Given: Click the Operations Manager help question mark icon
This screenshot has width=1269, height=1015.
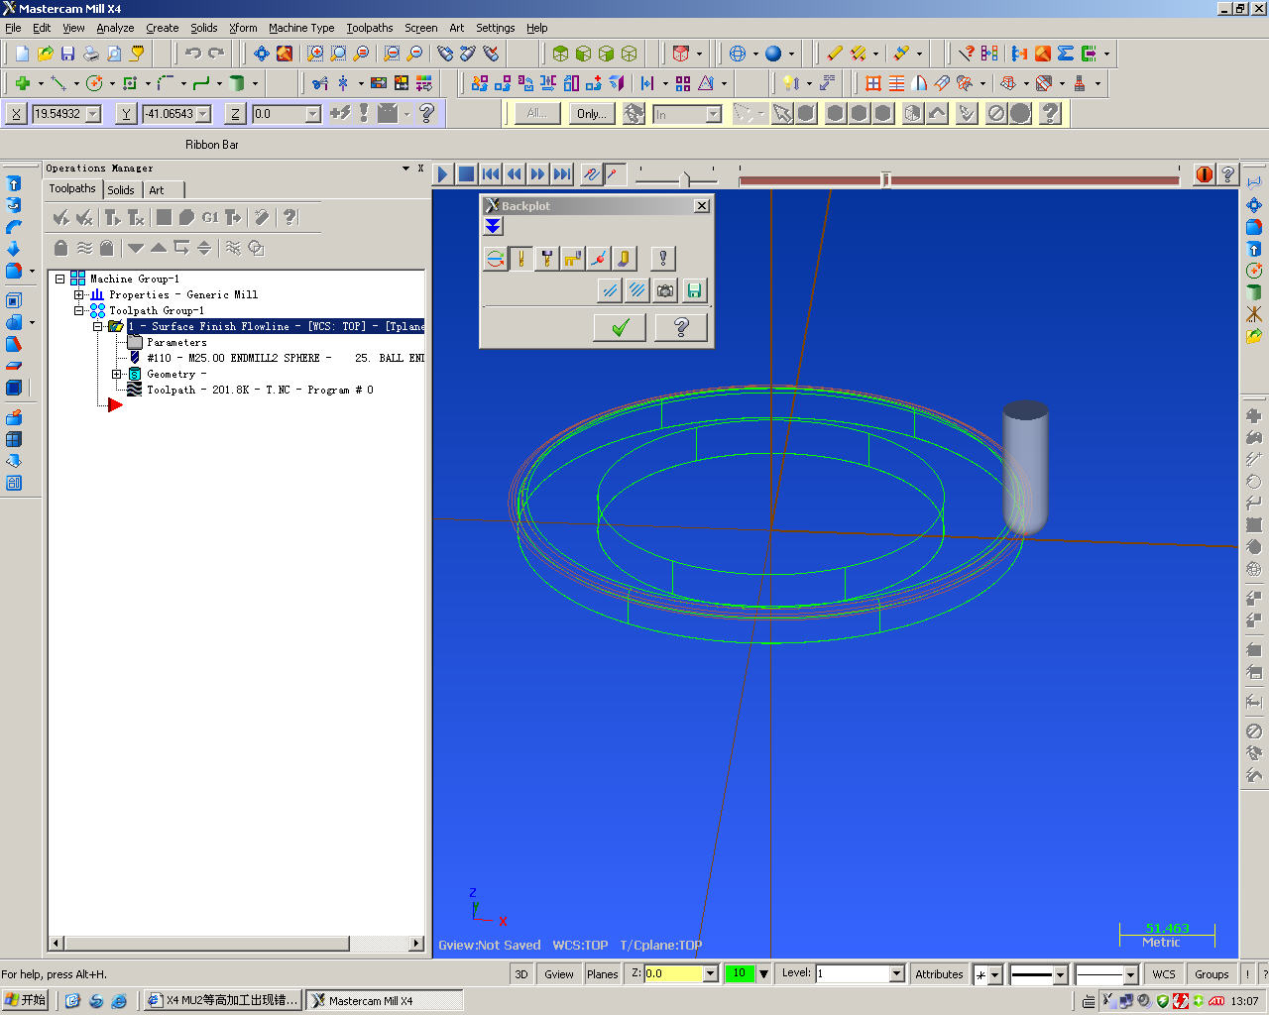Looking at the screenshot, I should coord(289,217).
